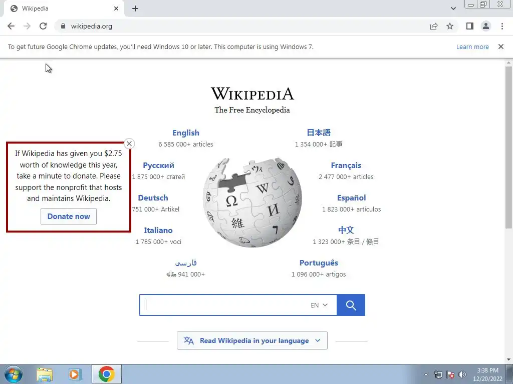The height and width of the screenshot is (384, 513).
Task: Reload the Wikipedia page
Action: pyautogui.click(x=43, y=26)
